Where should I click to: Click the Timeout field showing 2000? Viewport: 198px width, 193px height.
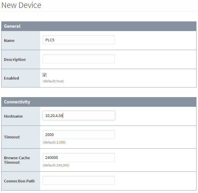(78, 135)
